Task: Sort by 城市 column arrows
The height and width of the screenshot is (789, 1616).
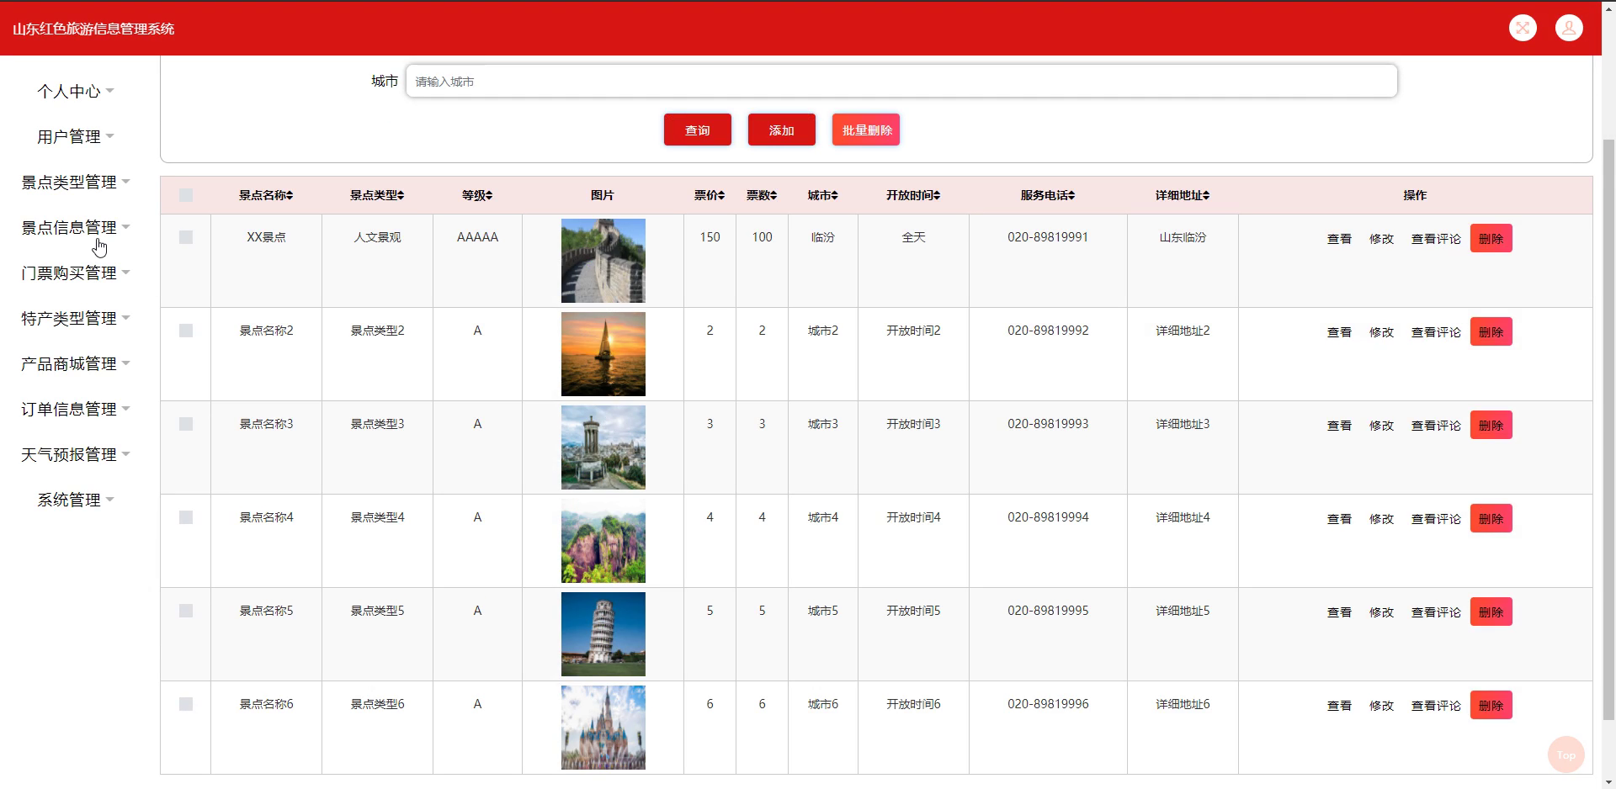Action: tap(834, 195)
